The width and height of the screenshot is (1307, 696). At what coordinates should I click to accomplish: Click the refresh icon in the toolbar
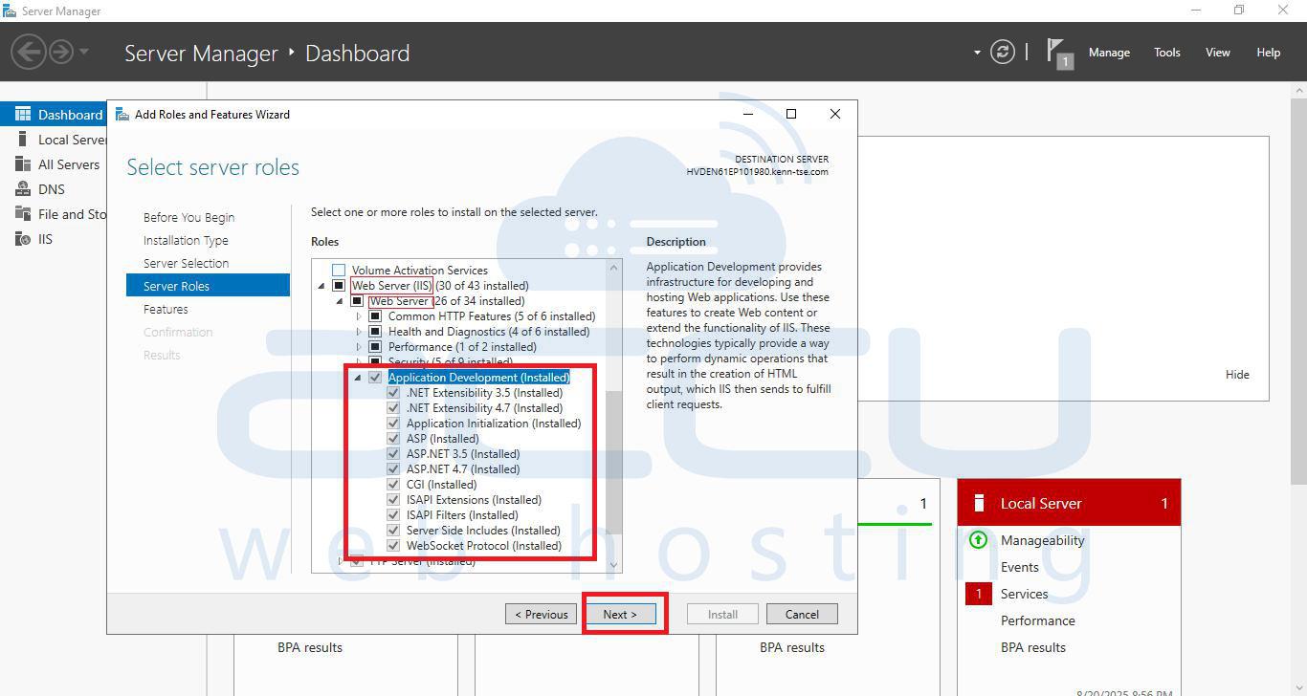pos(1002,52)
